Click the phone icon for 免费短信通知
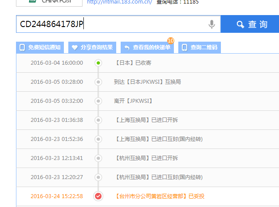 22,47
